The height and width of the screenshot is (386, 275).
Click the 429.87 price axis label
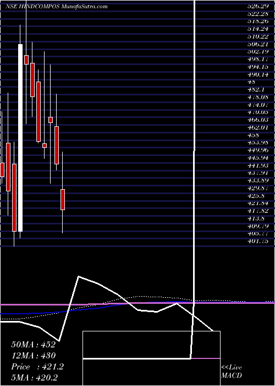pyautogui.click(x=257, y=188)
